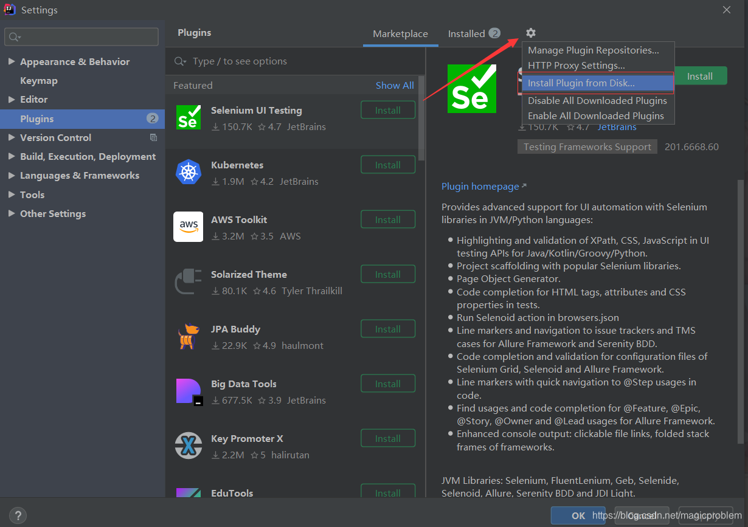Click the JPA Buddy plugin icon
Image resolution: width=748 pixels, height=527 pixels.
(189, 336)
